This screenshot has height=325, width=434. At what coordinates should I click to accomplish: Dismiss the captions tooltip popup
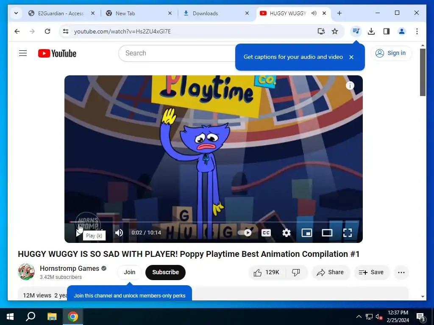pos(351,57)
